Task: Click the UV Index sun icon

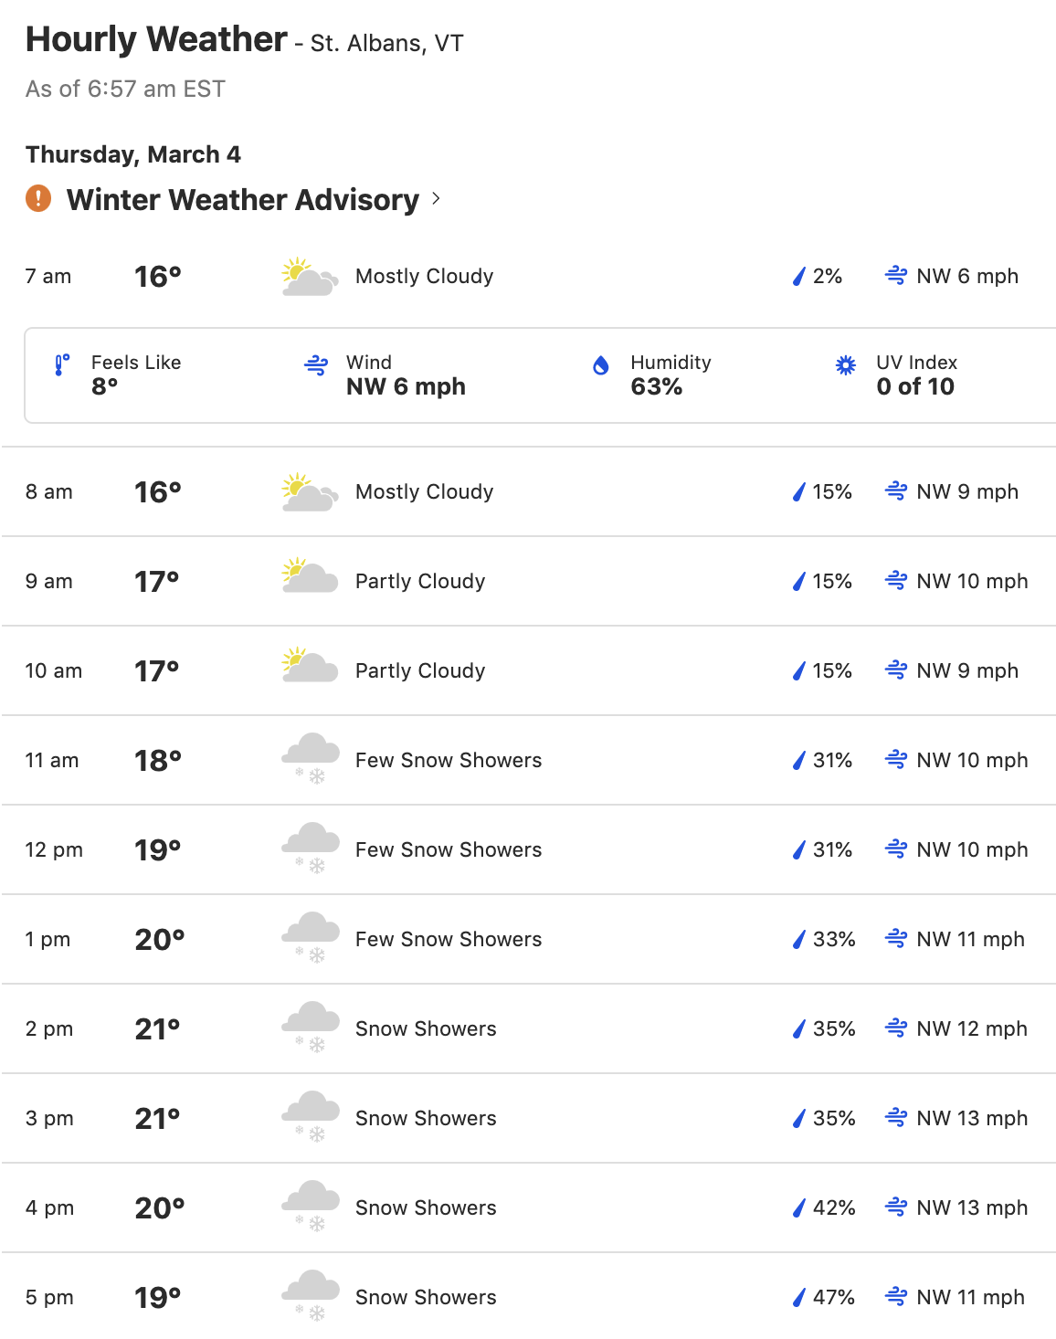Action: pyautogui.click(x=846, y=365)
